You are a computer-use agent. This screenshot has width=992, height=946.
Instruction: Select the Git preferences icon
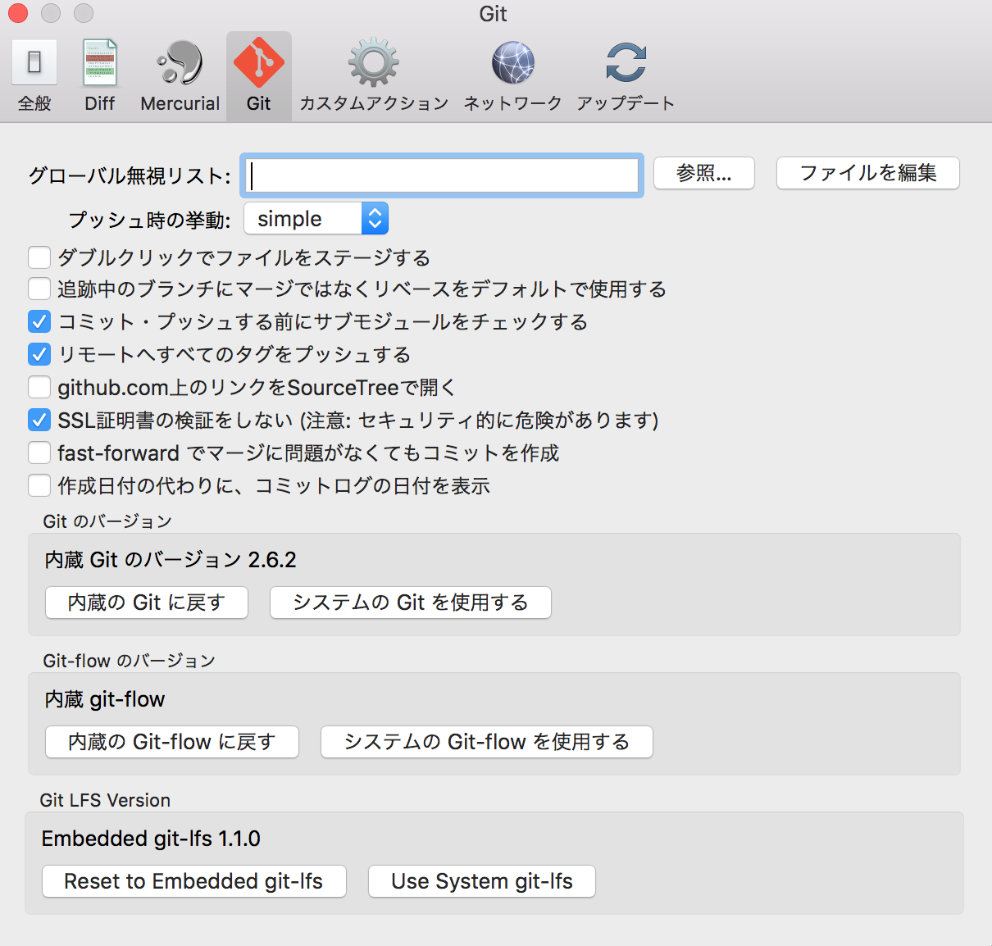(259, 62)
